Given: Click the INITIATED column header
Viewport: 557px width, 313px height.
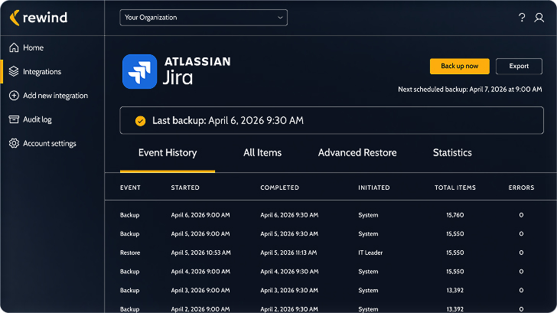Looking at the screenshot, I should coord(373,187).
